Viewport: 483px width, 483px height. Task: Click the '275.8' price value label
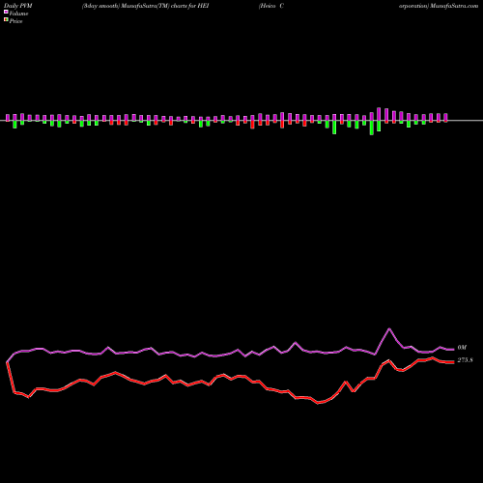[465, 360]
